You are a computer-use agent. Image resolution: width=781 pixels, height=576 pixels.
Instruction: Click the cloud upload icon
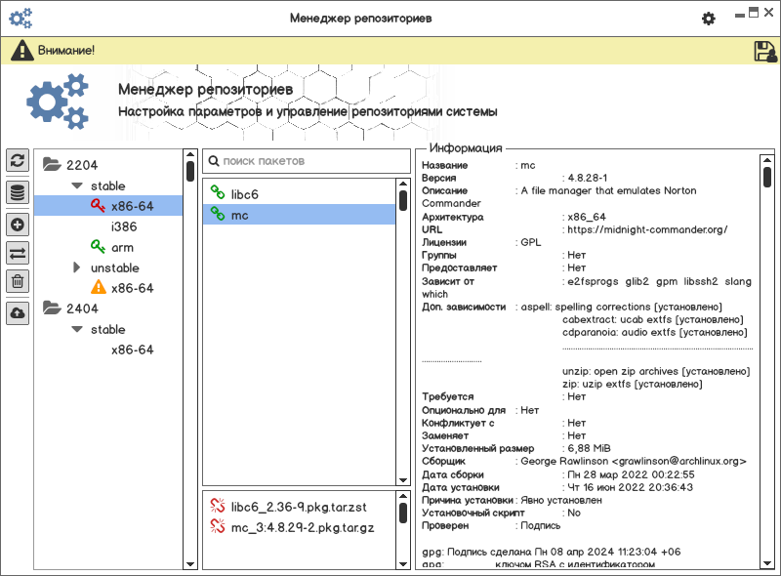tap(18, 313)
